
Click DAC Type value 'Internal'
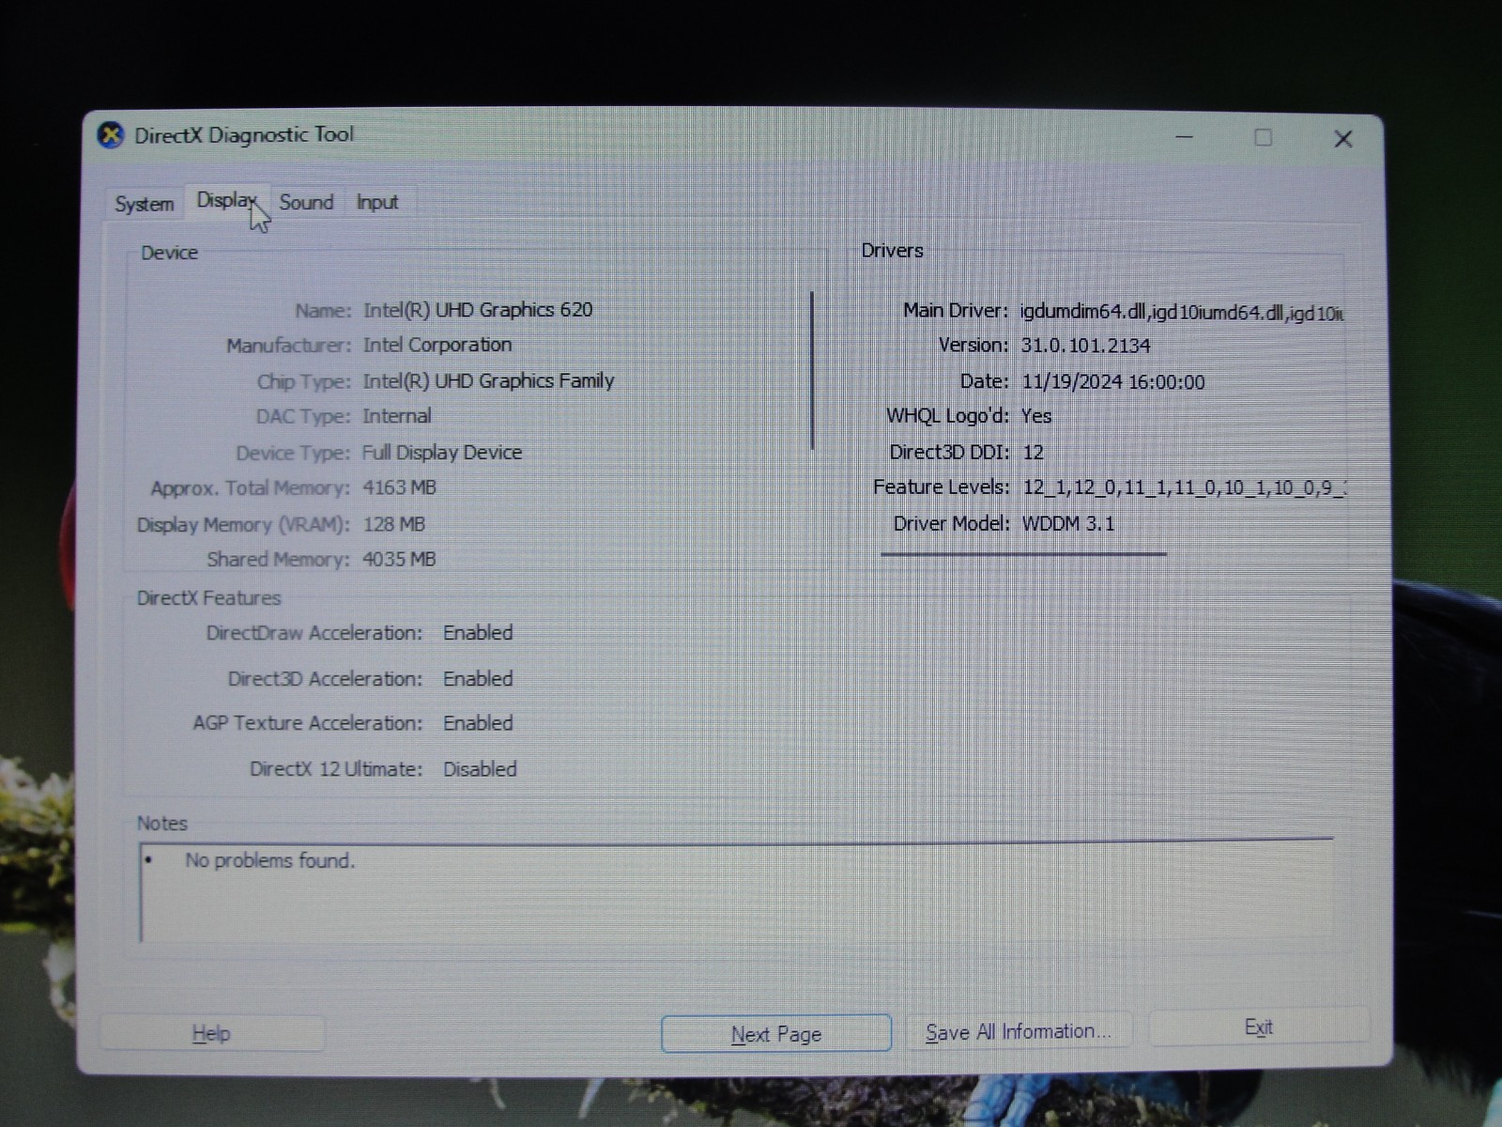point(397,416)
